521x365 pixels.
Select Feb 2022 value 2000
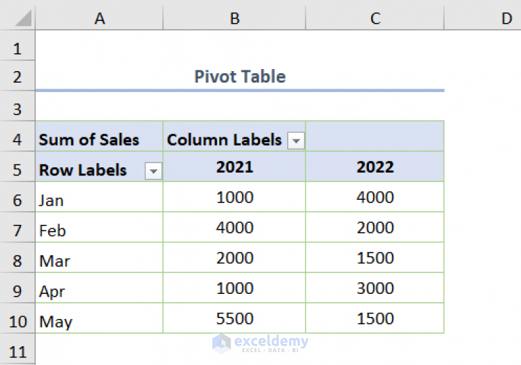[x=374, y=228]
